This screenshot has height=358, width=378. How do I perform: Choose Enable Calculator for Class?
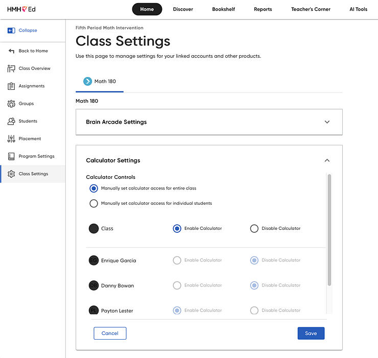point(177,228)
